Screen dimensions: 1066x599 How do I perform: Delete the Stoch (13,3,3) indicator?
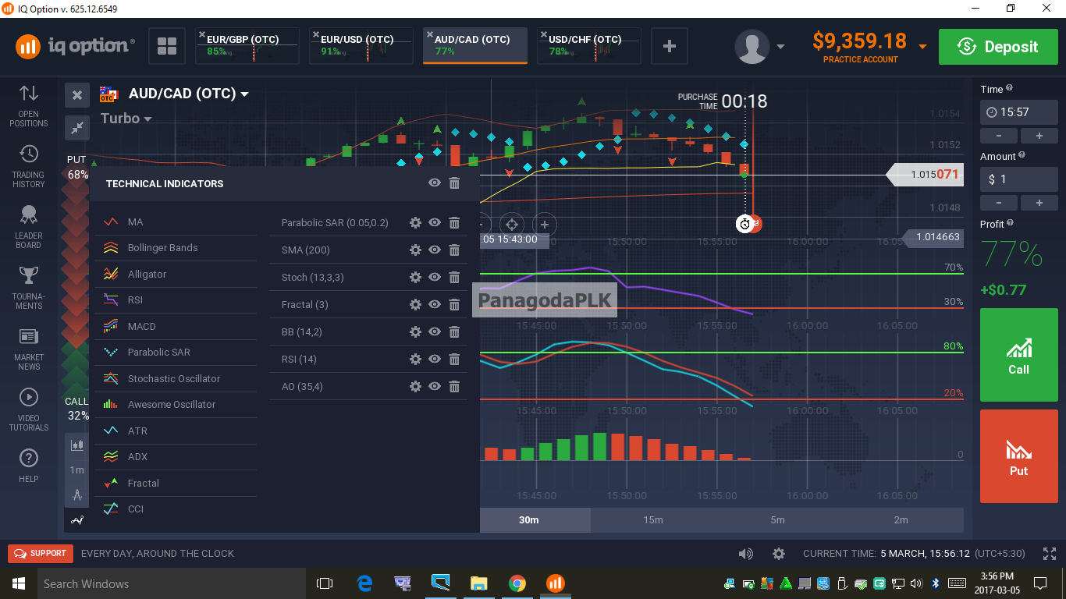point(454,277)
